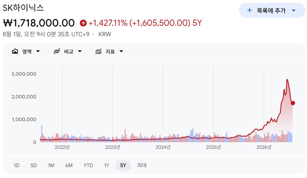This screenshot has width=307, height=178.
Task: Expand the 비교 dropdown arrow
Action: point(80,51)
